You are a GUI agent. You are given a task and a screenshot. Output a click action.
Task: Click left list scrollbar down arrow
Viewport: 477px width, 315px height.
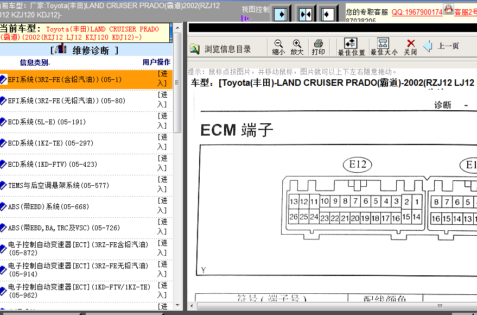(x=177, y=305)
